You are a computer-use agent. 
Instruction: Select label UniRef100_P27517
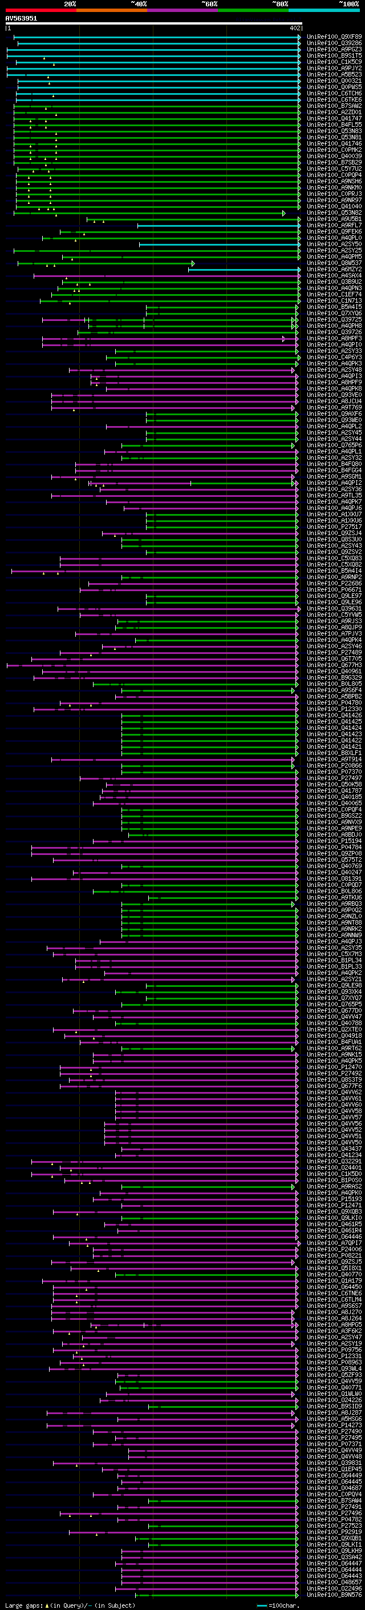click(334, 528)
